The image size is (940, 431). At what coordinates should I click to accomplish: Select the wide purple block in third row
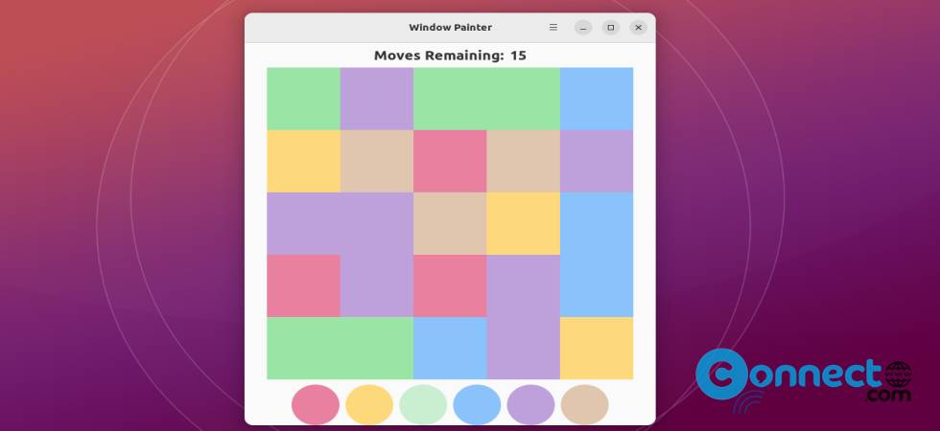[x=340, y=223]
